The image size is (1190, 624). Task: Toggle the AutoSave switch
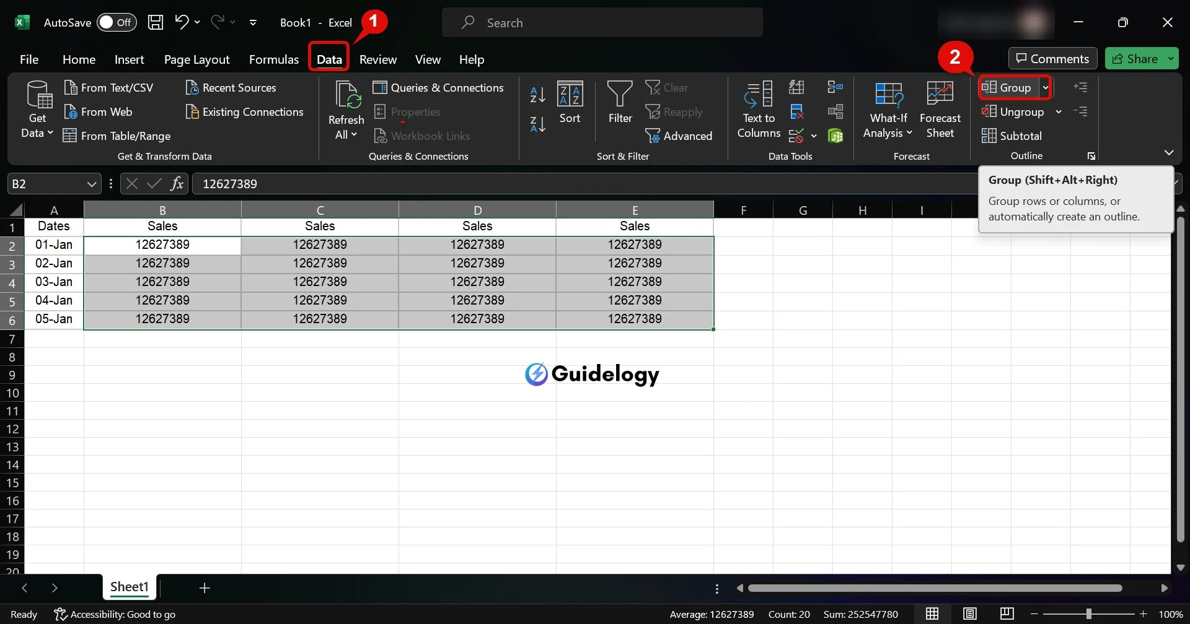pos(117,22)
